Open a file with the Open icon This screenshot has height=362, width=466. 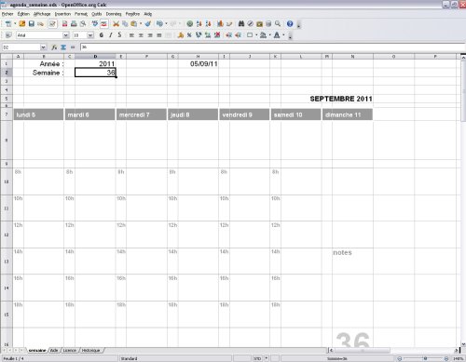(22, 24)
